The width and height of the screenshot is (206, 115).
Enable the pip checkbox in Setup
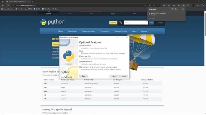point(80,51)
